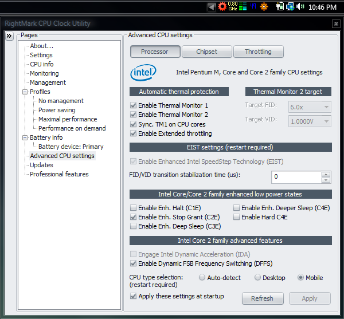
Task: Toggle Sync. TM1 on CPU cores
Action: click(x=133, y=124)
